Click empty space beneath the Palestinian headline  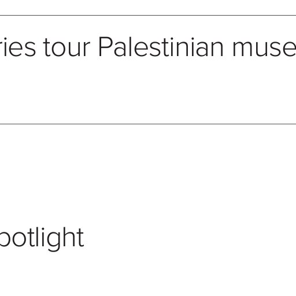(x=148, y=91)
